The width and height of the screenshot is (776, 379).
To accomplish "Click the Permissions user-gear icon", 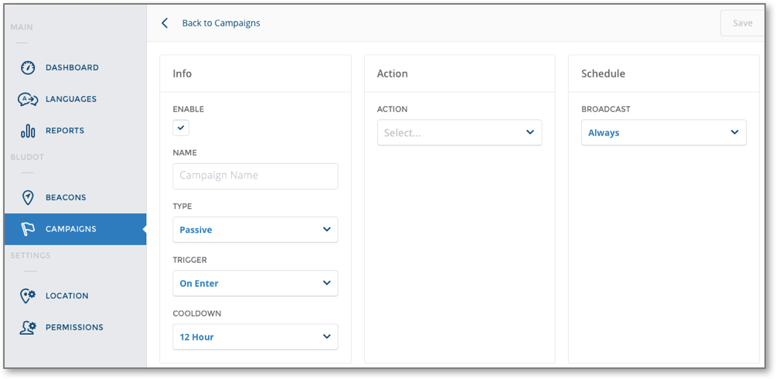I will [x=28, y=327].
